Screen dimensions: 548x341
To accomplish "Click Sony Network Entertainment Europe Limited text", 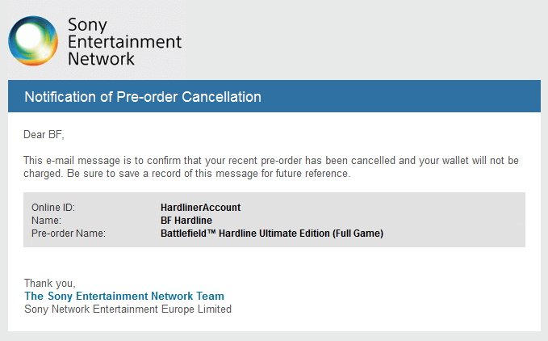I will [128, 309].
